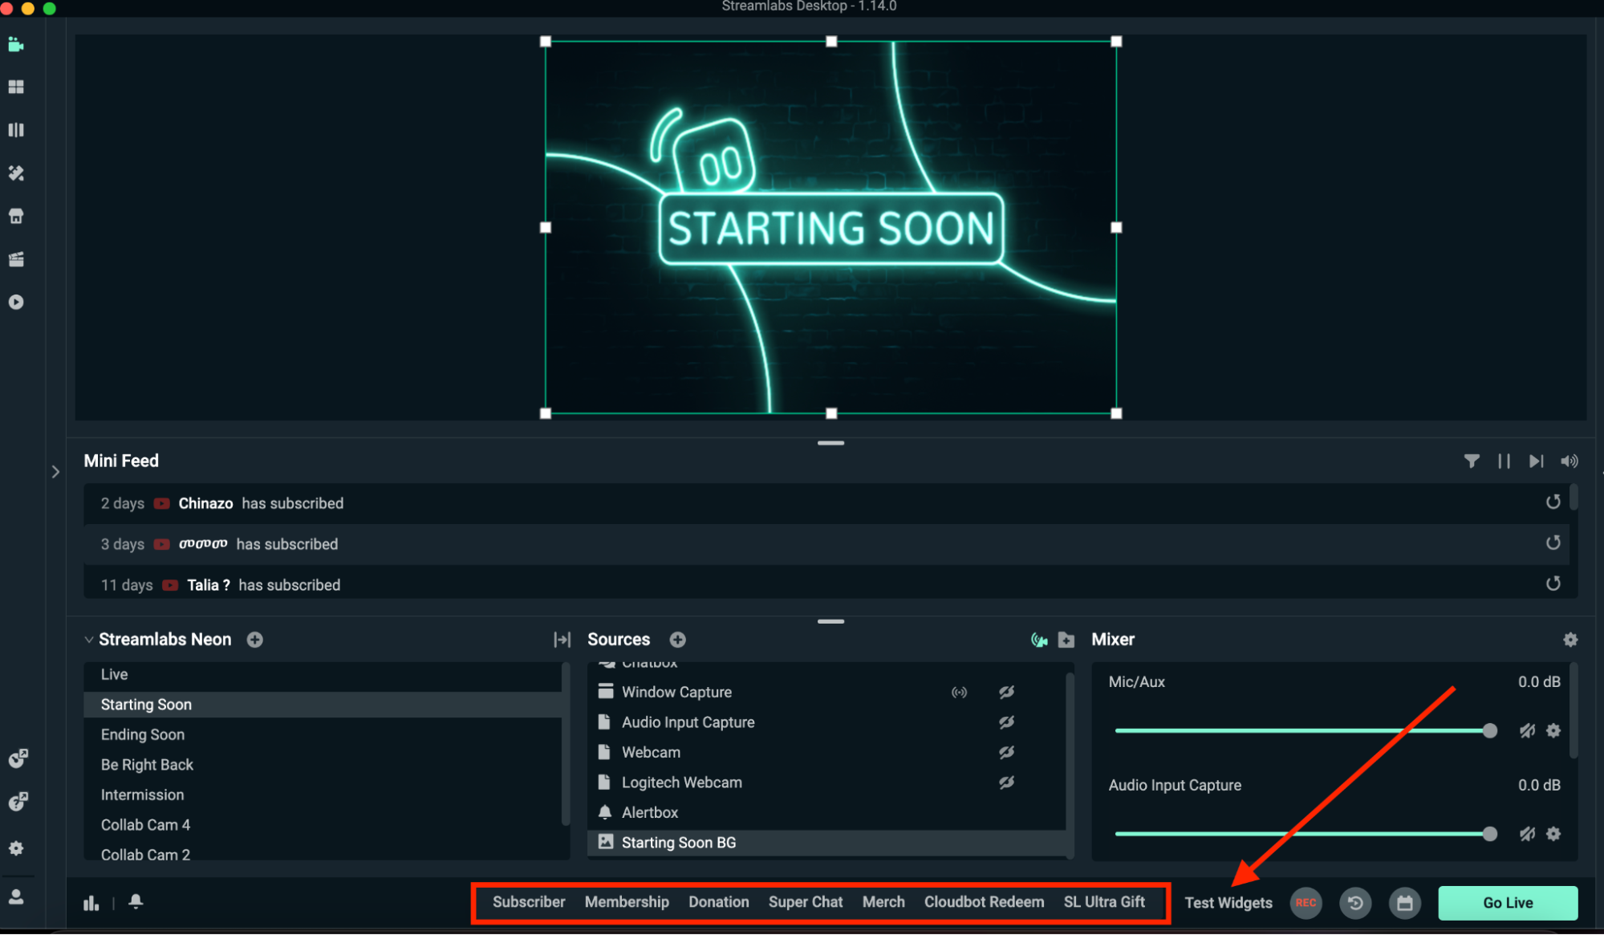Test the SL Ultra Gift alert
Image resolution: width=1604 pixels, height=935 pixels.
point(1104,902)
